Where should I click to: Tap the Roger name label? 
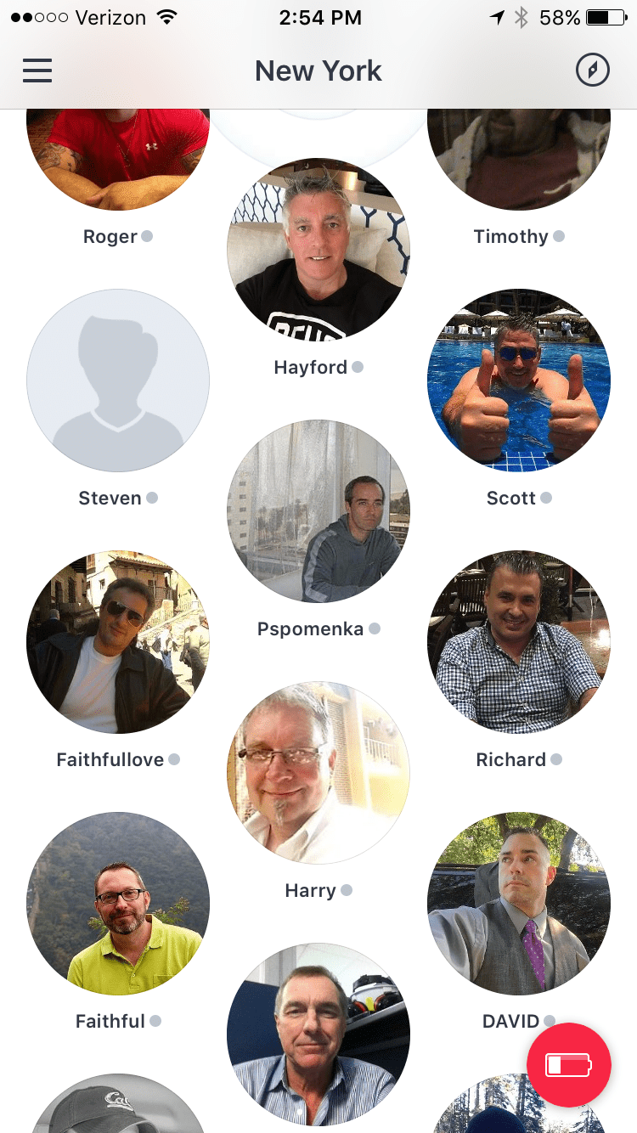(110, 237)
